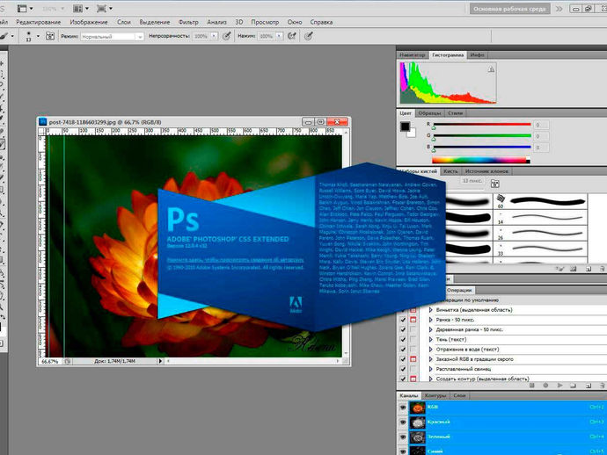
Task: Create a new brush preset
Action: coord(589,269)
